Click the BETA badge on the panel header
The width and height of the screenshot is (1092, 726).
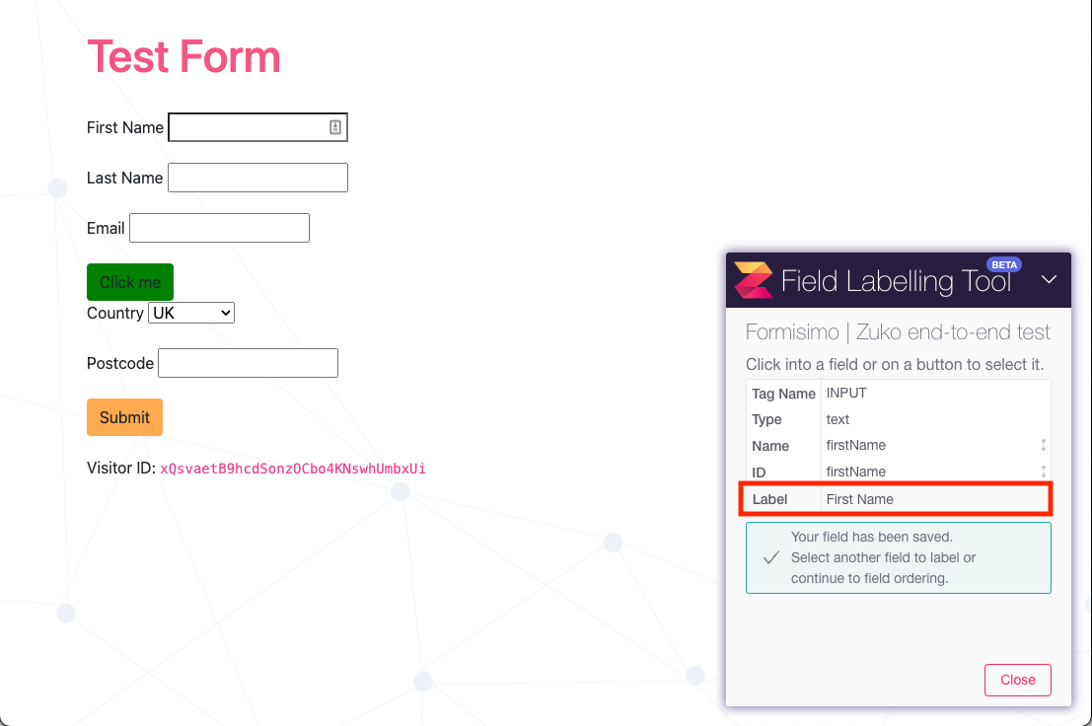click(x=1004, y=264)
